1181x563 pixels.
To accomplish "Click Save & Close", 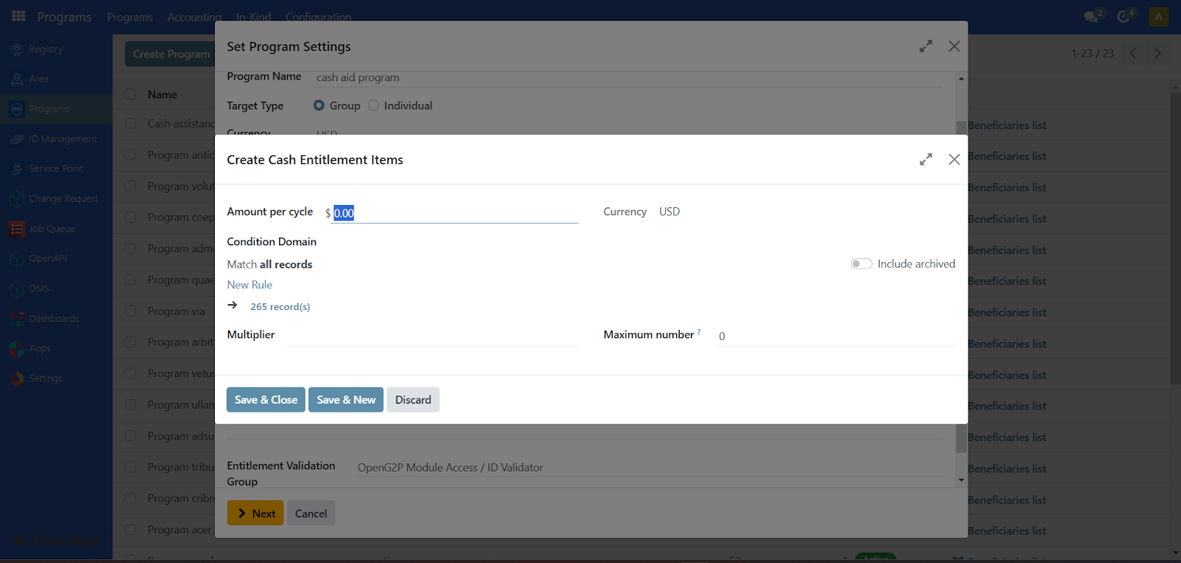I will (x=266, y=400).
